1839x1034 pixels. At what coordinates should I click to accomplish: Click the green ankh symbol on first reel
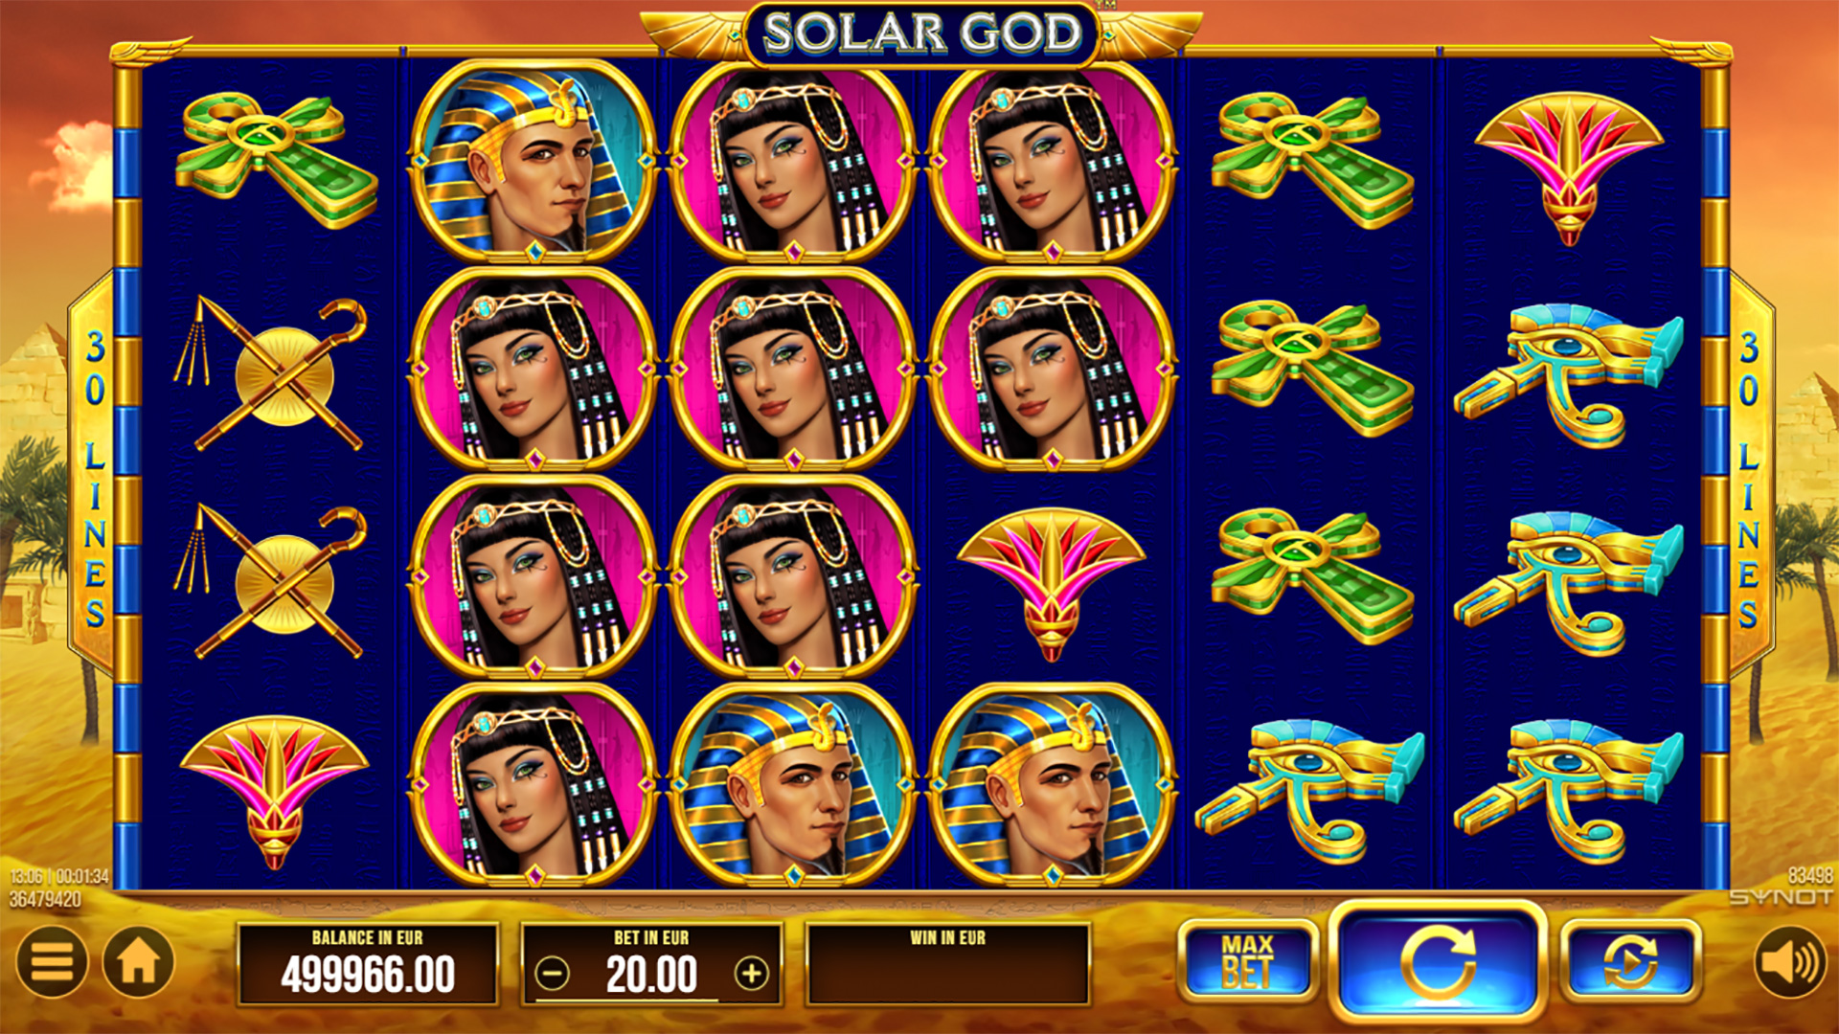coord(276,159)
